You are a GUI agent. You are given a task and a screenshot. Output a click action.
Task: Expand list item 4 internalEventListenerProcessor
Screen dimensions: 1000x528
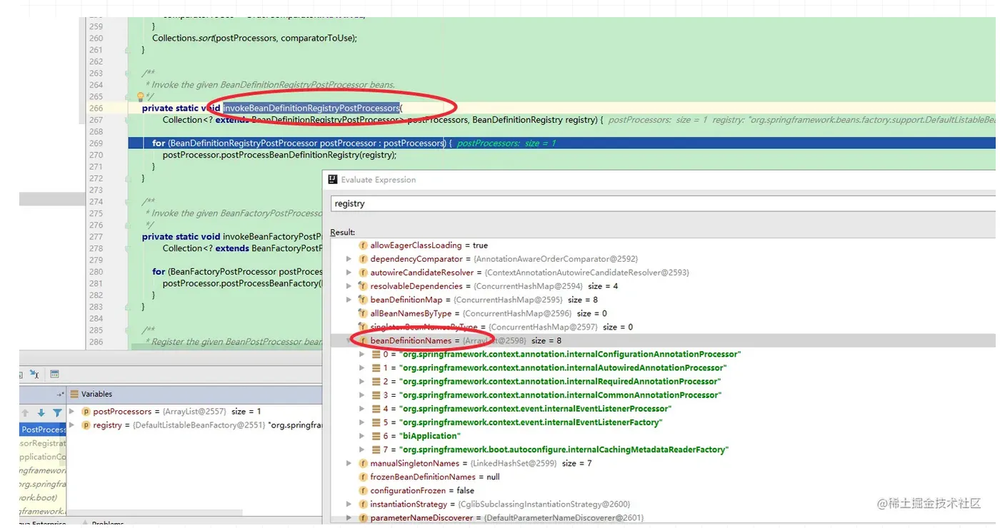(x=363, y=409)
